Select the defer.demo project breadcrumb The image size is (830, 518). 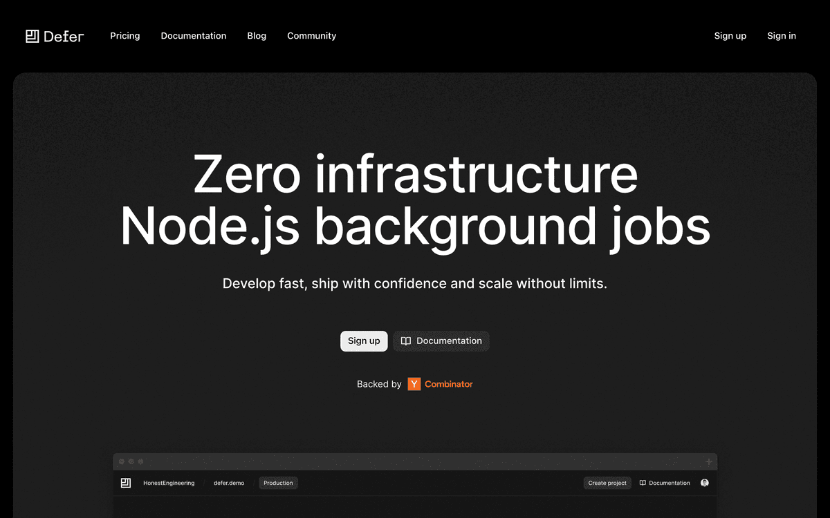(x=229, y=483)
